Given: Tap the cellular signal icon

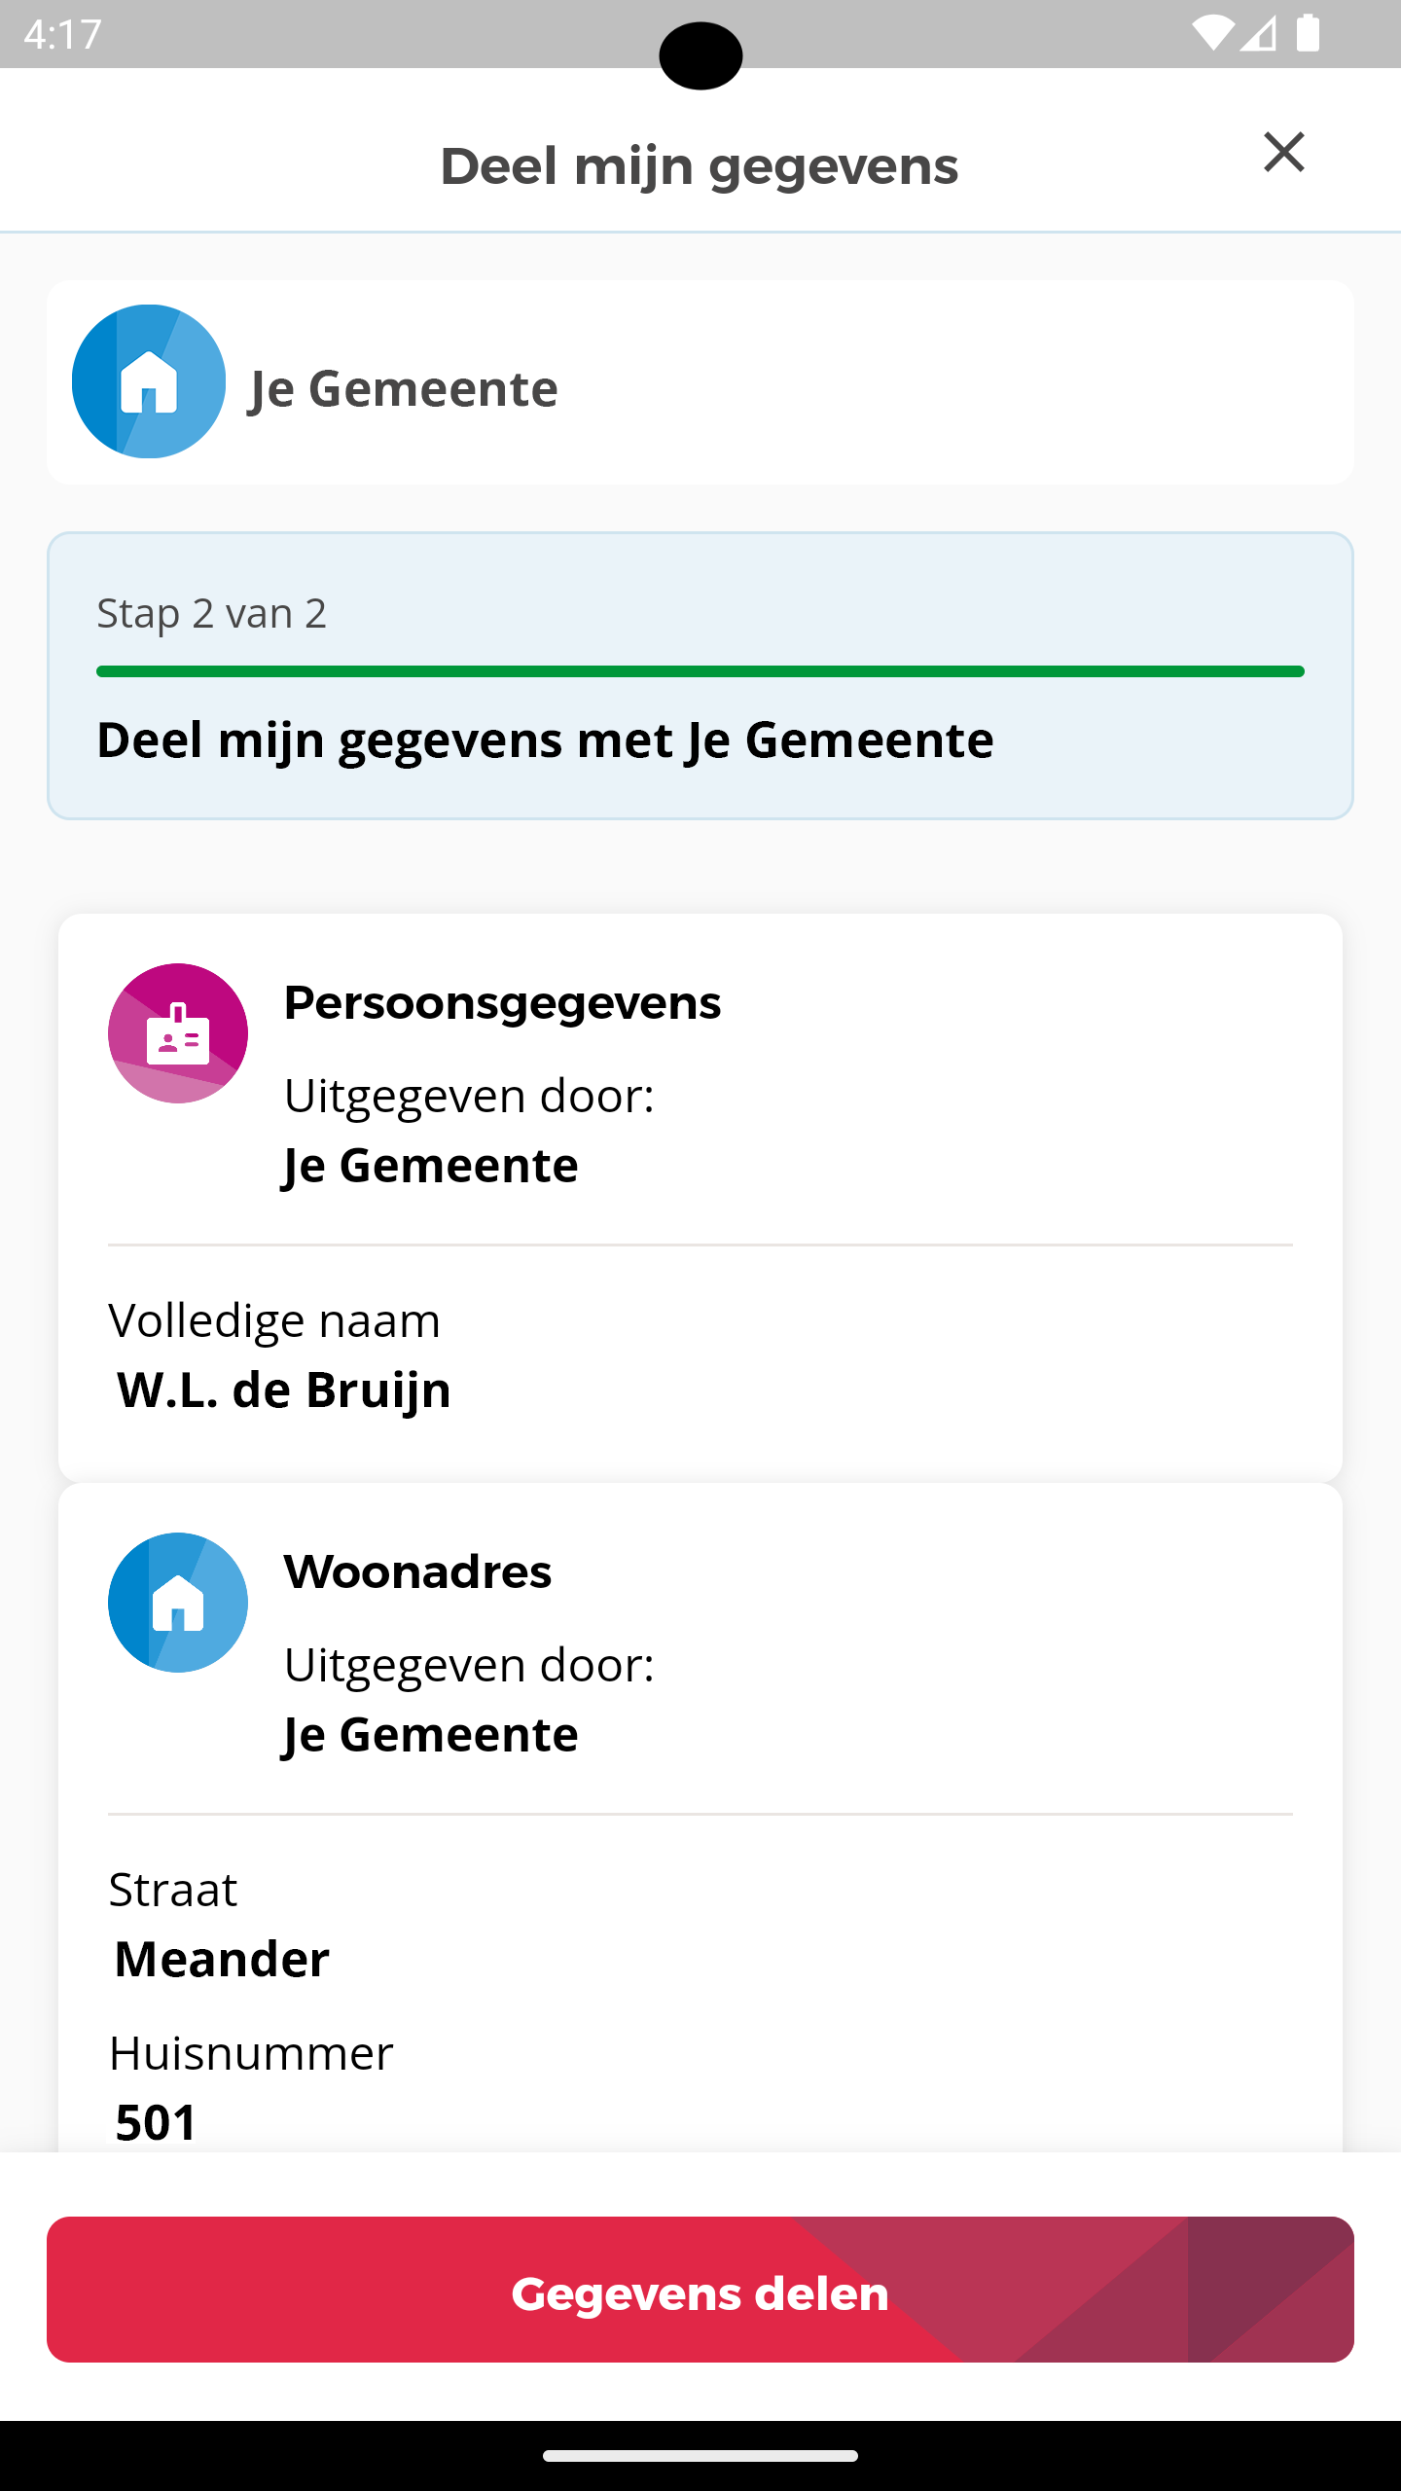Looking at the screenshot, I should pos(1259,34).
